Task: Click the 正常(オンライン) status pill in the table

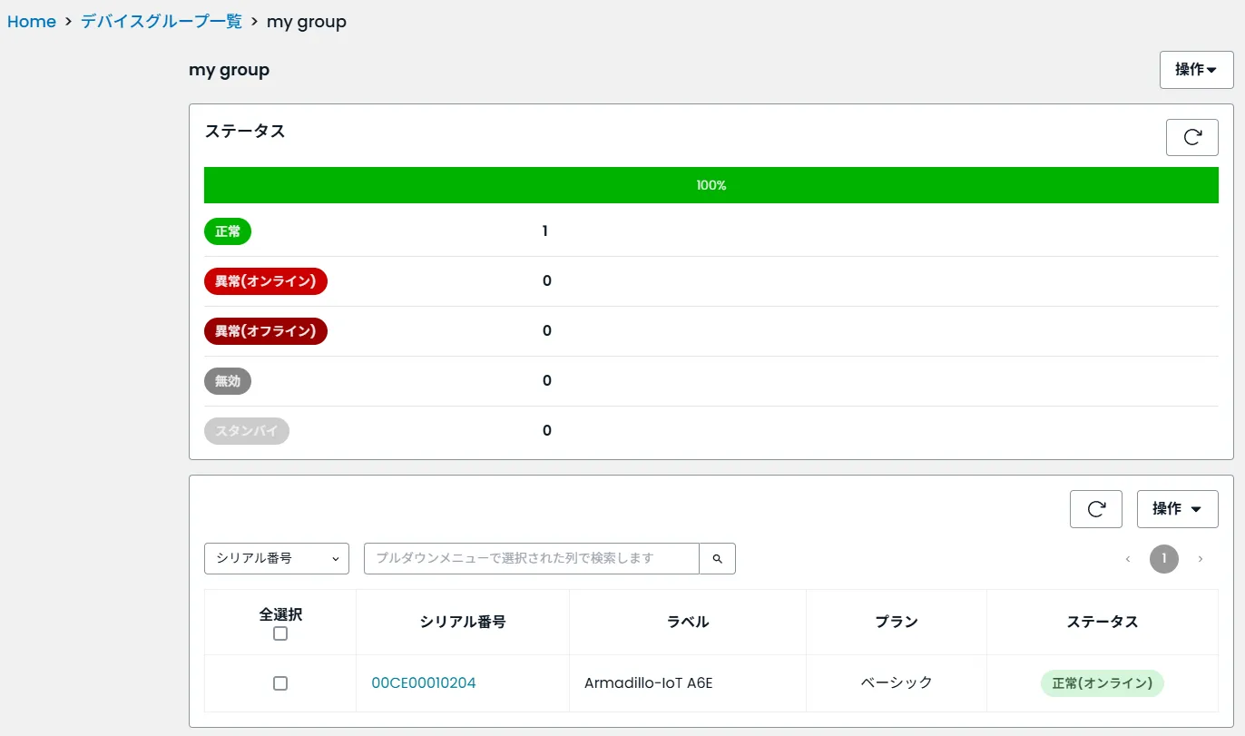Action: pyautogui.click(x=1102, y=682)
